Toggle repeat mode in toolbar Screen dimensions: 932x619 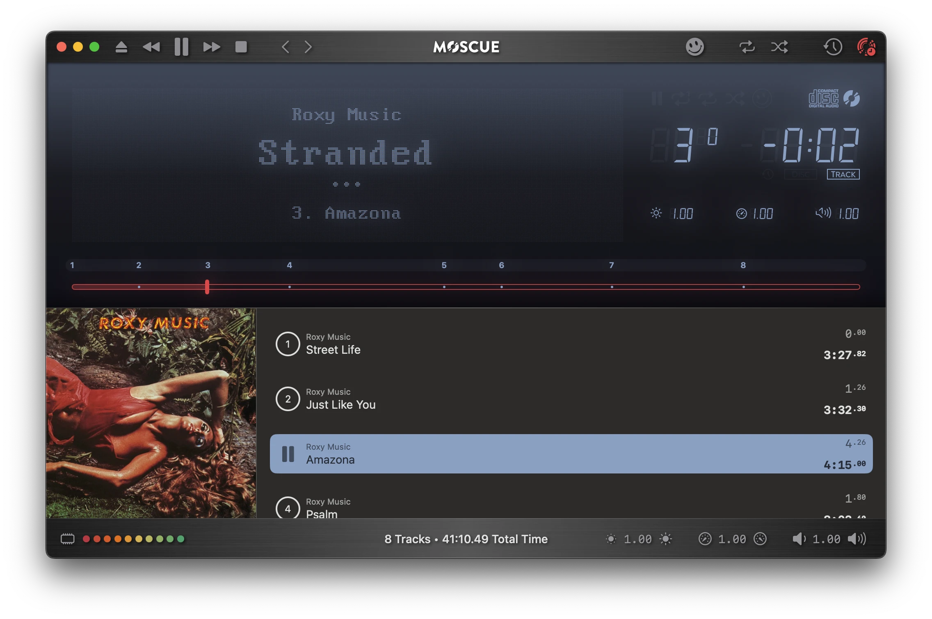tap(747, 47)
